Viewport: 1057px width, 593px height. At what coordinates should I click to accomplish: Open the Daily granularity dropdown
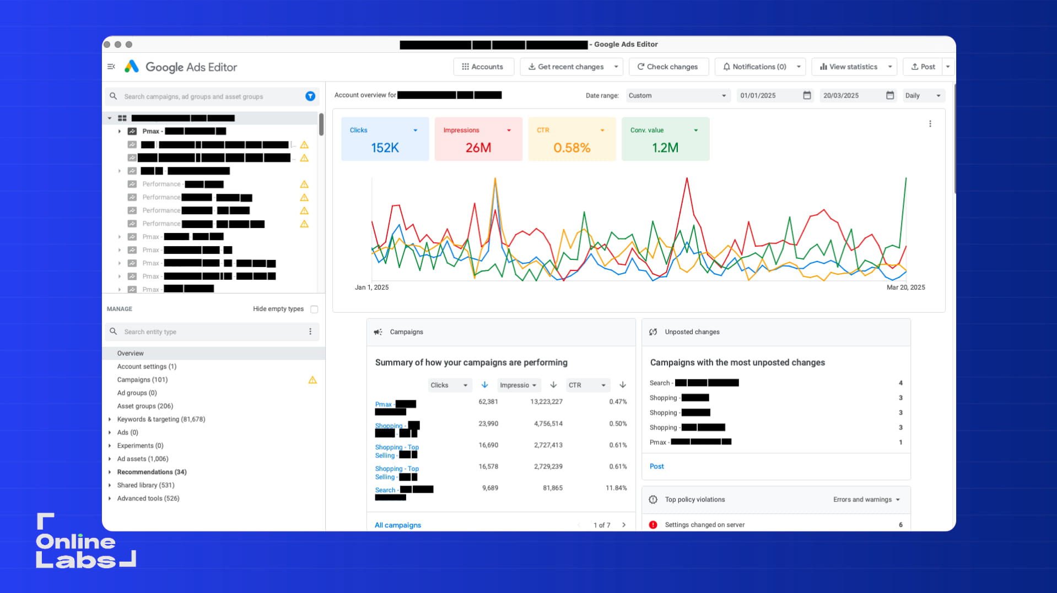924,95
